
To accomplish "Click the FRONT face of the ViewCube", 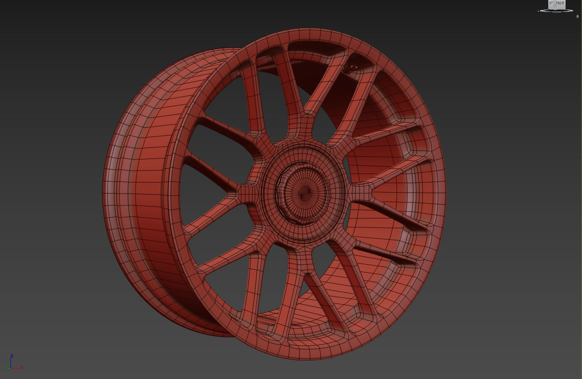I will 560,4.
